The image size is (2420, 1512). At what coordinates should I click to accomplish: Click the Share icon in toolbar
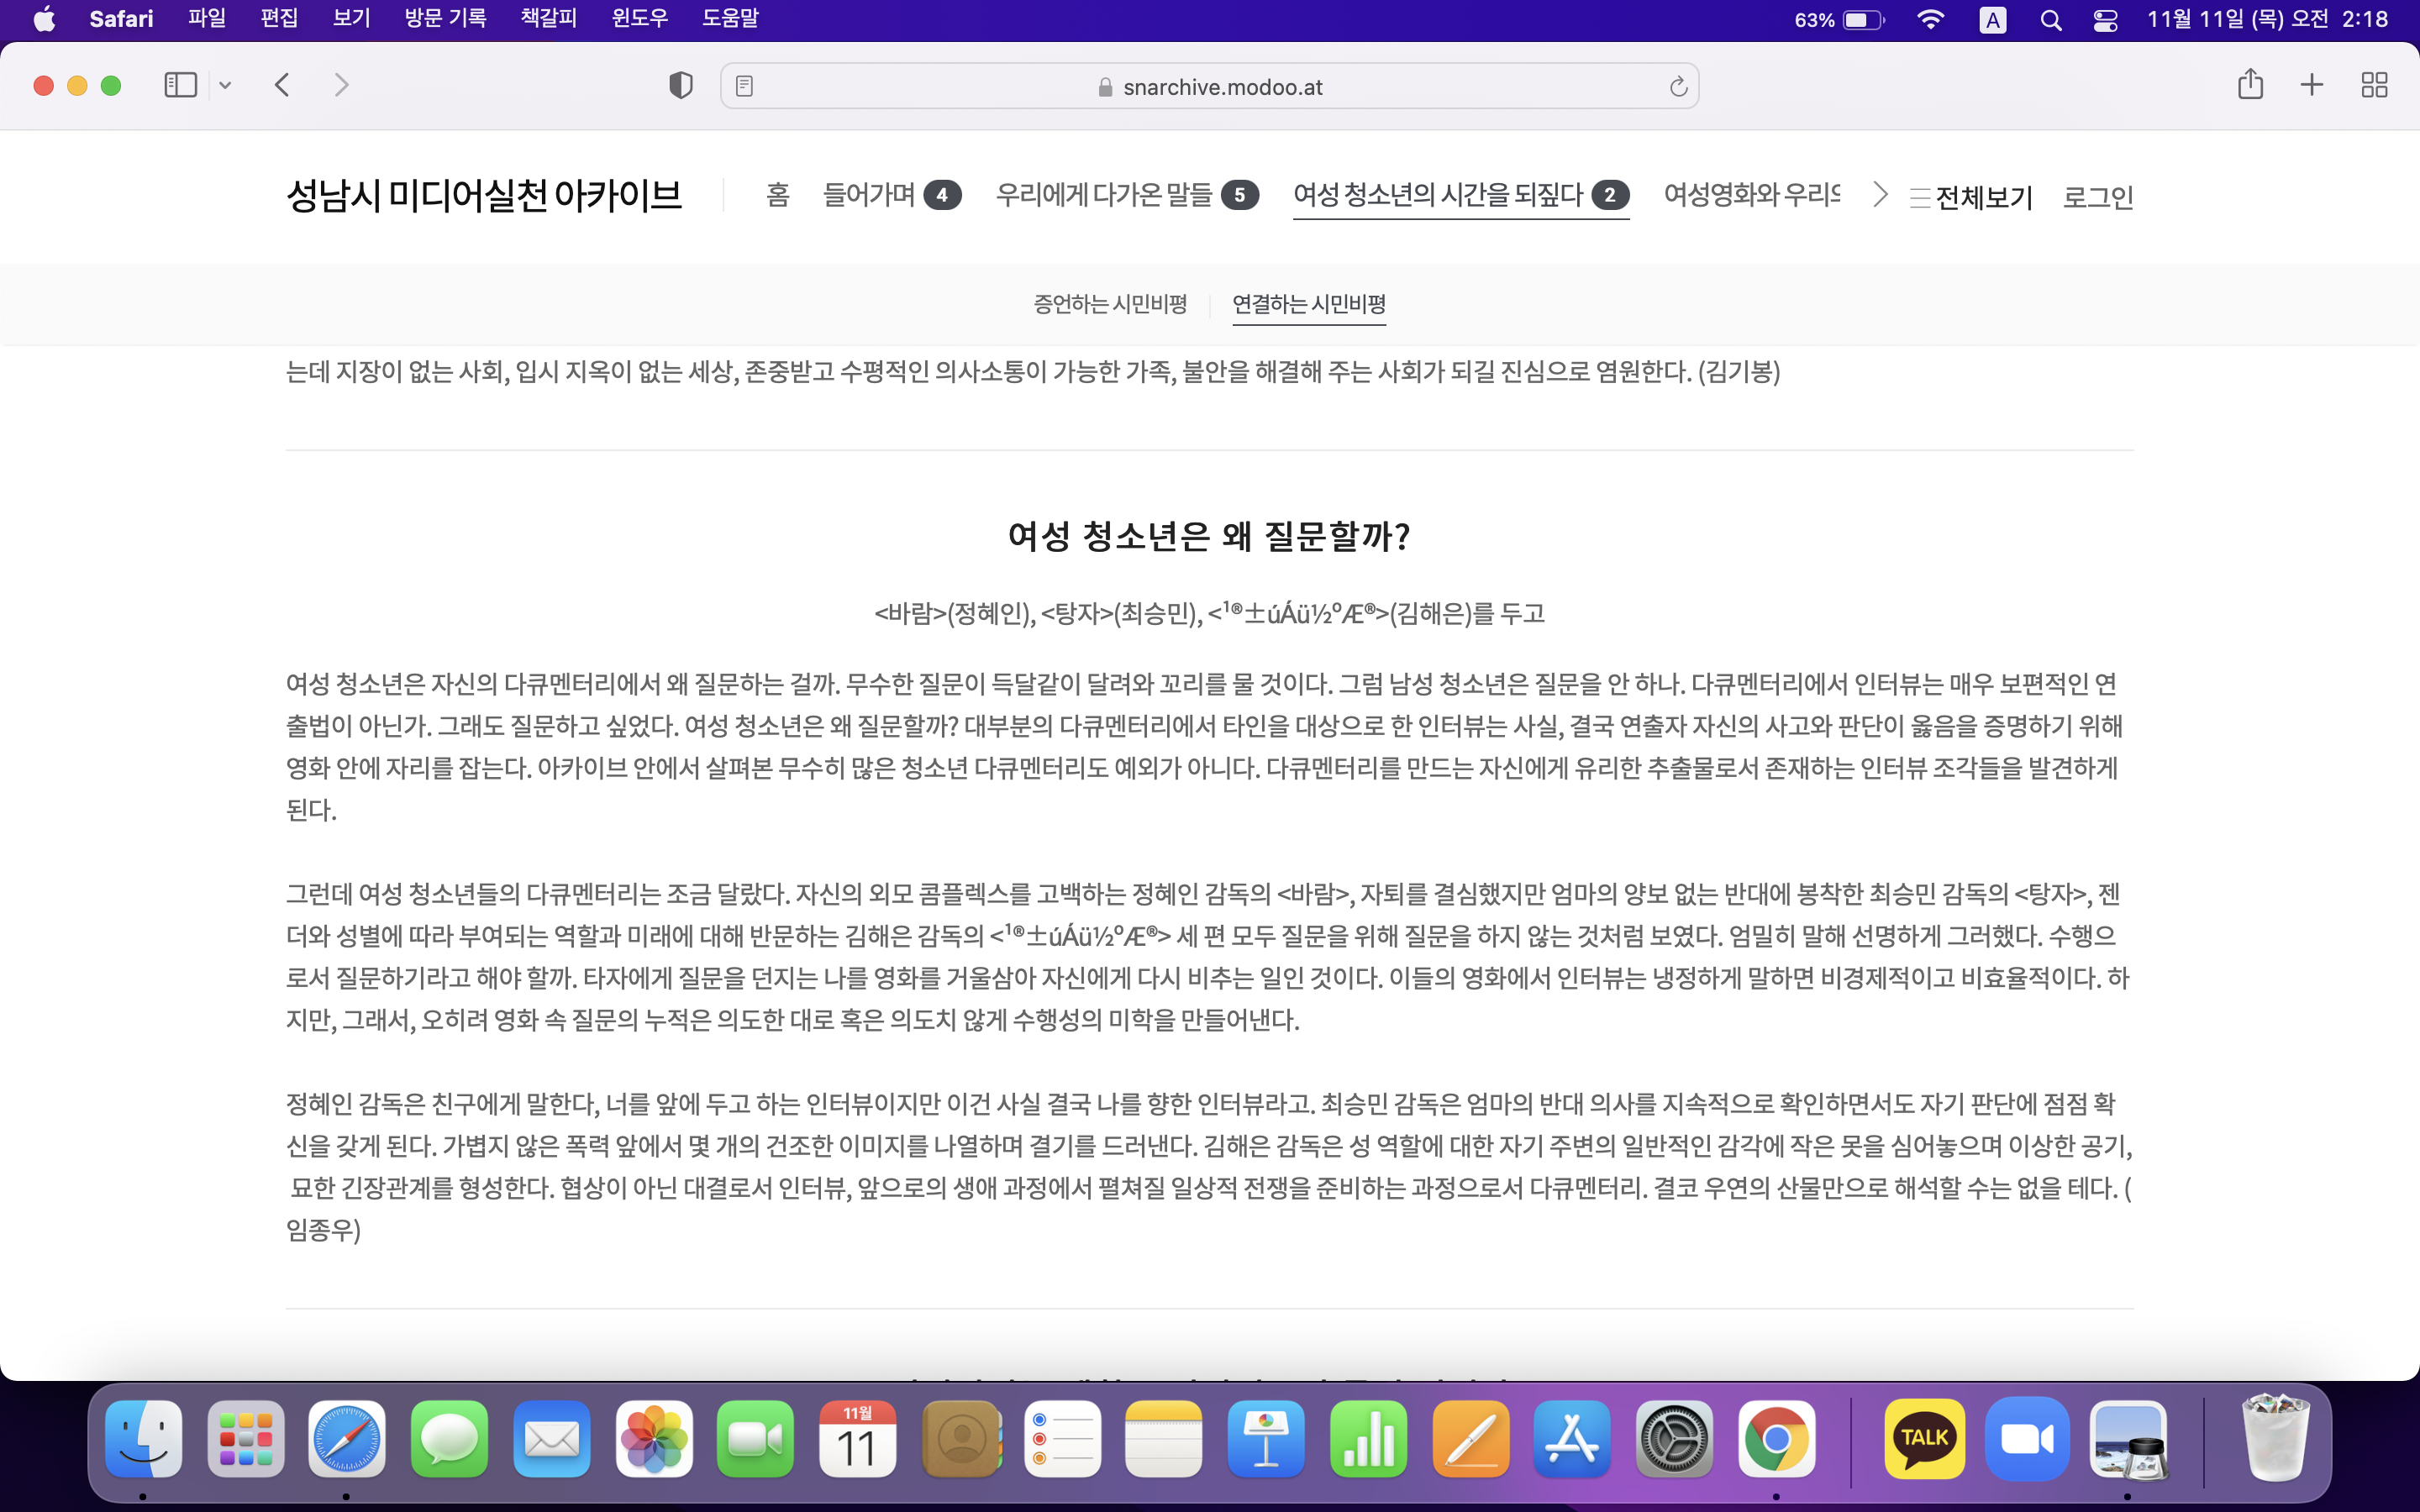(x=2250, y=85)
